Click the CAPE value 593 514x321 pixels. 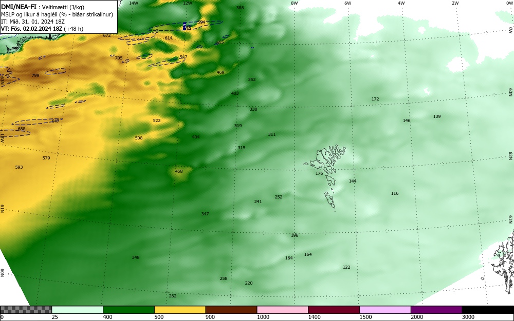coord(19,167)
